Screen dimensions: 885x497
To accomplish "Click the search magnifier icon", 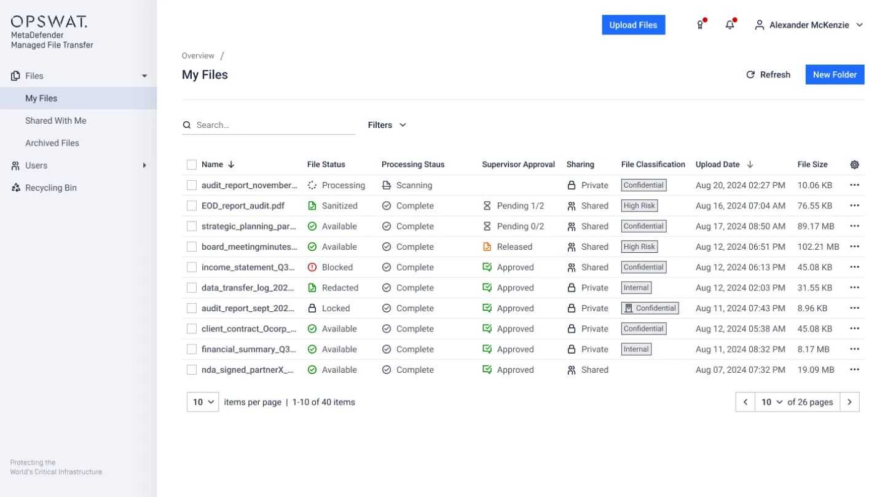I will 187,125.
